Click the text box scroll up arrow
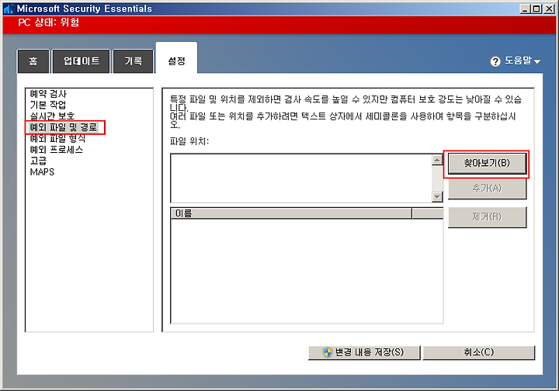Viewport: 559px width, 391px height. click(x=437, y=160)
